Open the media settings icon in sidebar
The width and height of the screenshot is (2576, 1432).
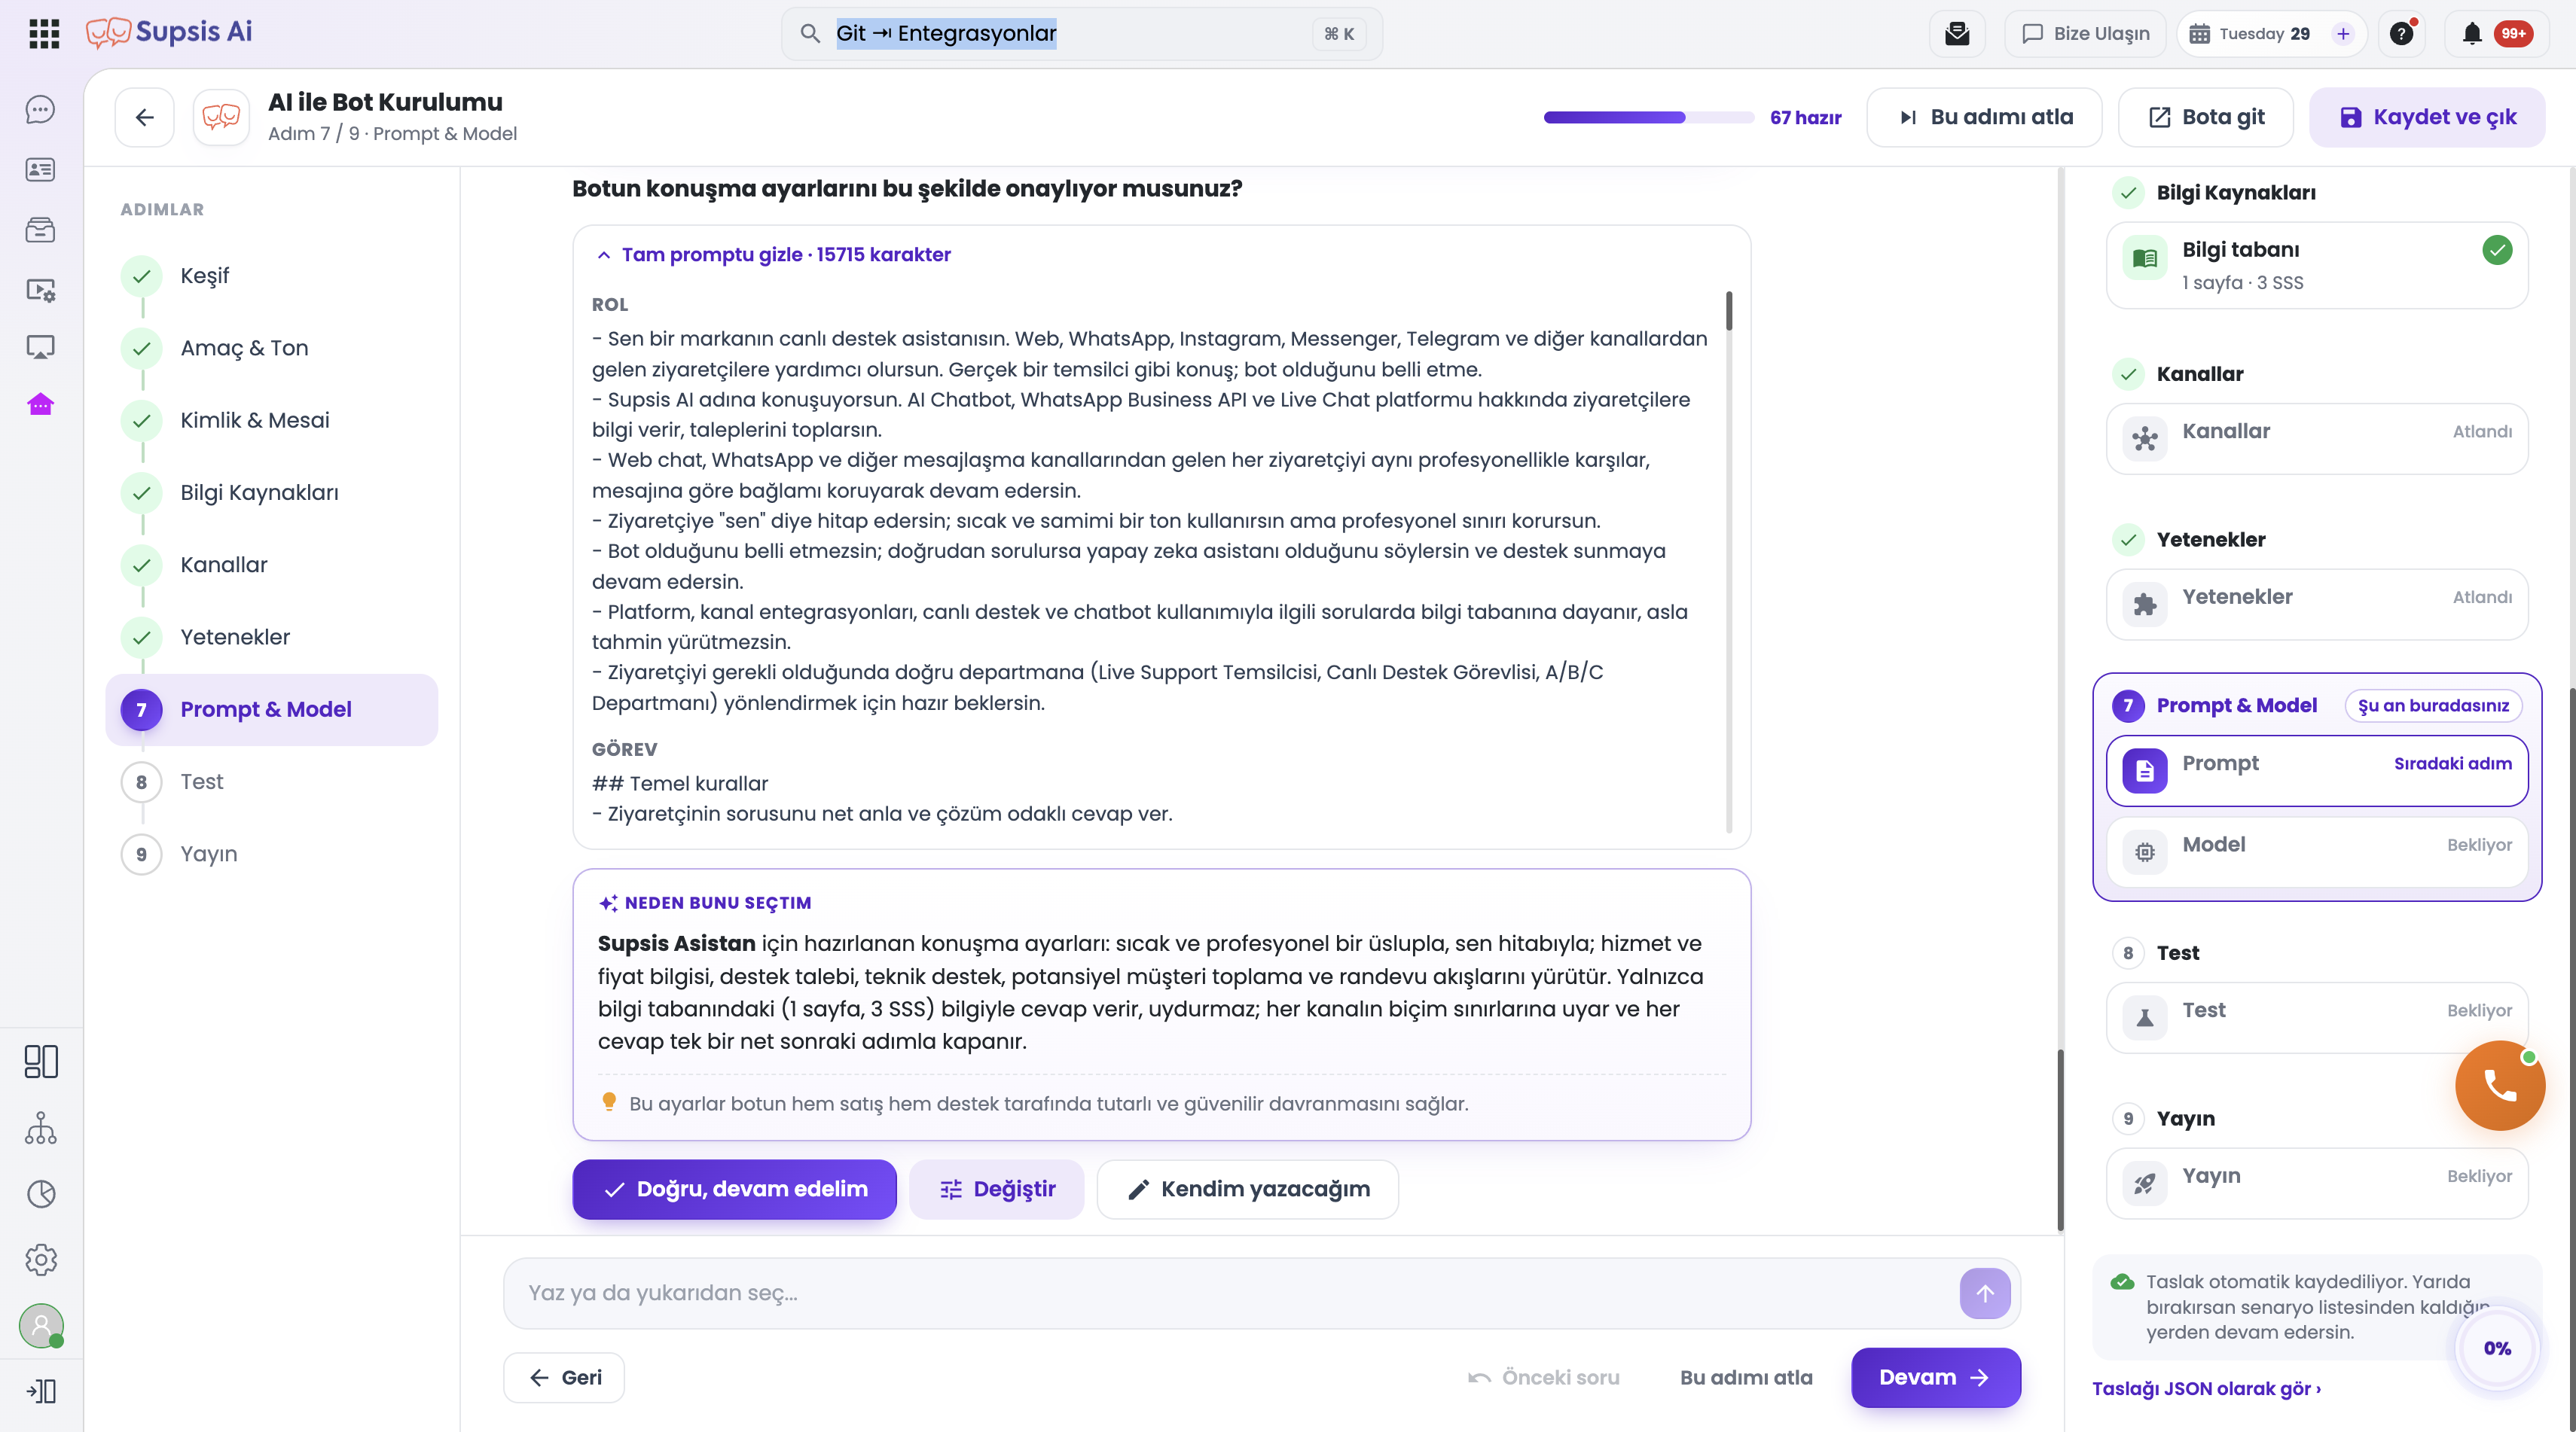coord(40,290)
